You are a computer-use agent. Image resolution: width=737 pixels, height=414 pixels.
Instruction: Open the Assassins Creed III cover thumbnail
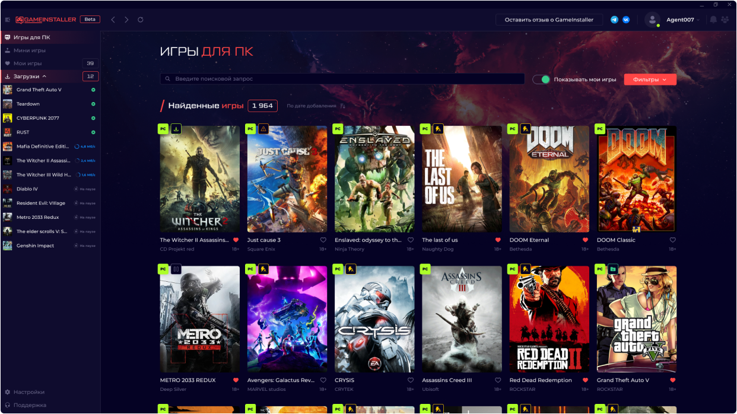[x=462, y=319]
